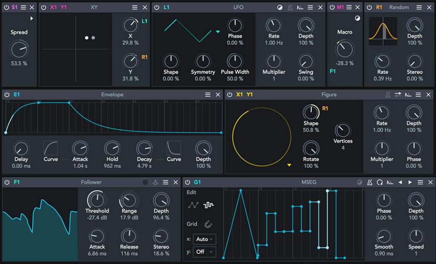The height and width of the screenshot is (264, 436).
Task: Click the R1 source label in Figure panel
Action: coord(325,108)
